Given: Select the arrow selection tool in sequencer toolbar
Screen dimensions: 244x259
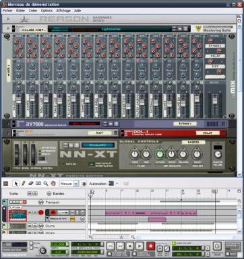Looking at the screenshot, I should [16, 184].
